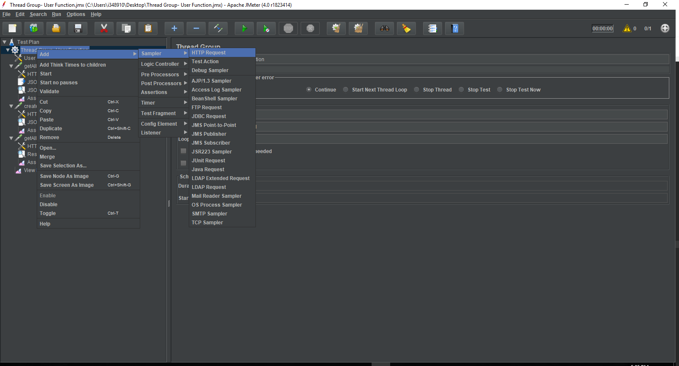Click the Paste clipboard toolbar icon
The height and width of the screenshot is (366, 679).
(x=148, y=28)
